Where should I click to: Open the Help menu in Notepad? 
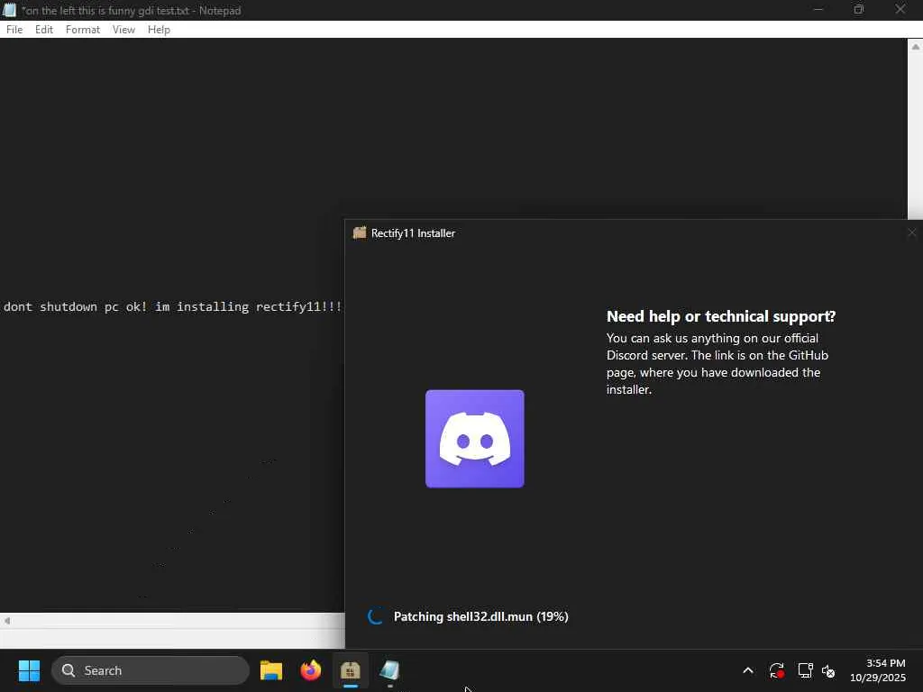(x=159, y=30)
